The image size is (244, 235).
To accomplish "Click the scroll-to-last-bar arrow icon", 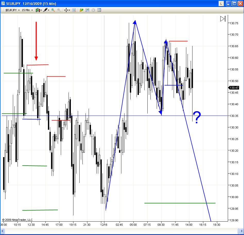I will pyautogui.click(x=223, y=19).
